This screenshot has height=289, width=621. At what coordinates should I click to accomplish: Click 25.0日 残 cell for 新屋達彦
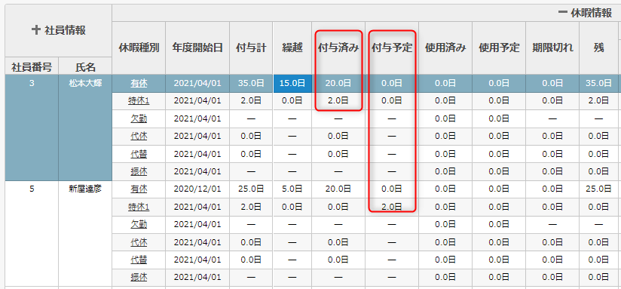pyautogui.click(x=598, y=189)
